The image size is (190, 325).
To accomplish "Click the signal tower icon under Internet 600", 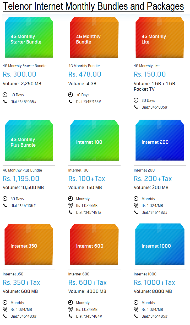I will tap(70, 309).
